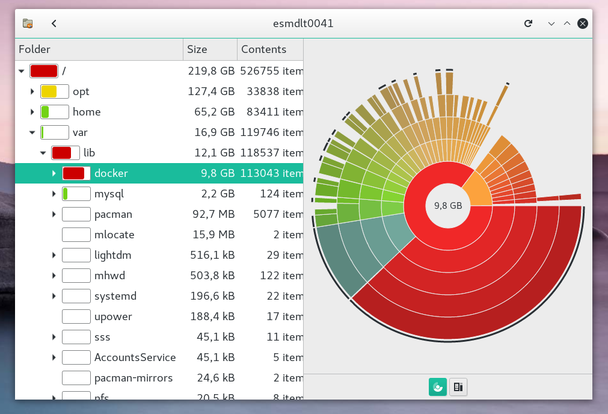
Task: Click the 9,8 GB chart center circle
Action: [448, 205]
